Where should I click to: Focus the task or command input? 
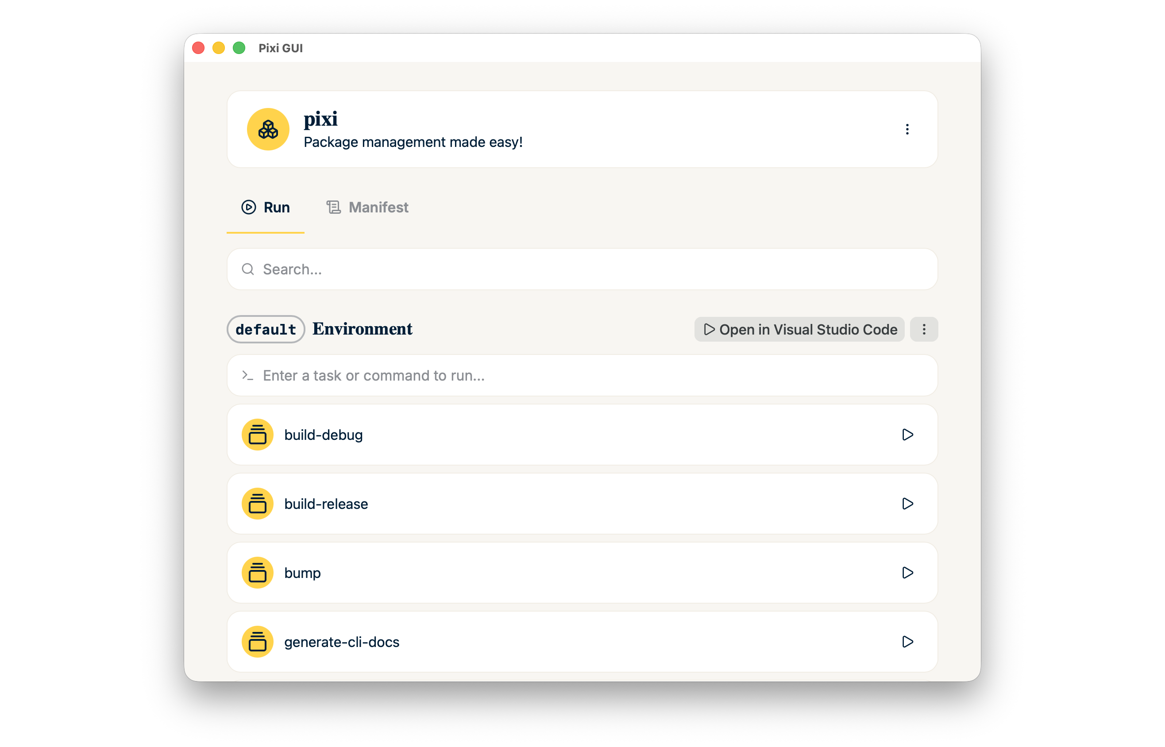[582, 375]
